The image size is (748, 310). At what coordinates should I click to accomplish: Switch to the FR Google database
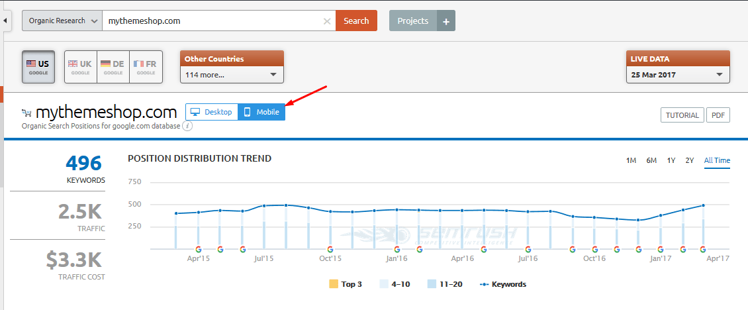pos(146,67)
